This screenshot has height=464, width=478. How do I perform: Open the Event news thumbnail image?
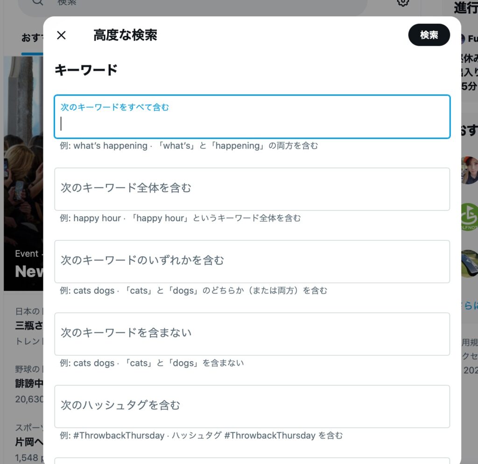23,173
